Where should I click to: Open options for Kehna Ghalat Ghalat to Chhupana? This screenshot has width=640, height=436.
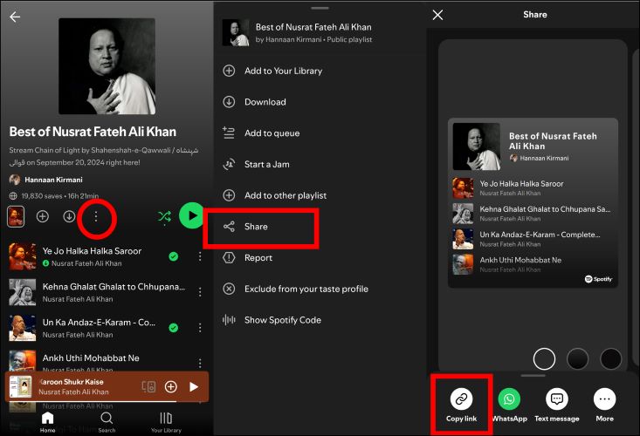[x=200, y=292]
